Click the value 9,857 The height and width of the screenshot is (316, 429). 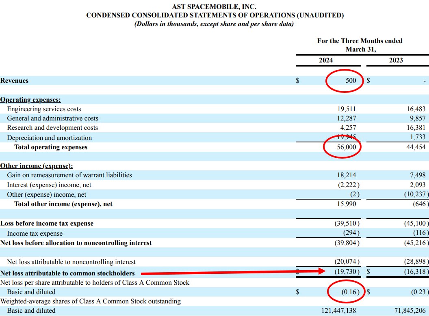click(x=418, y=118)
